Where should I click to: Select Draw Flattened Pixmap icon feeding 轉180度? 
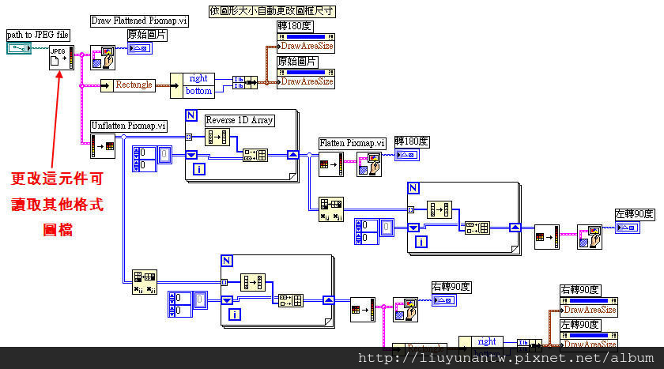369,164
